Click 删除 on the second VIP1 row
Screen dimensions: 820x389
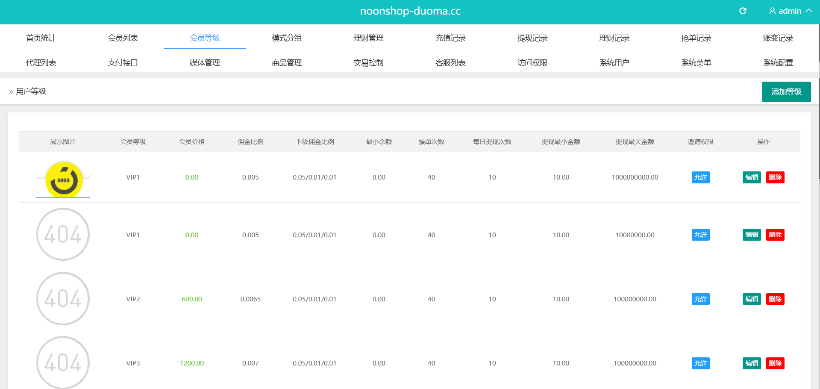(775, 235)
